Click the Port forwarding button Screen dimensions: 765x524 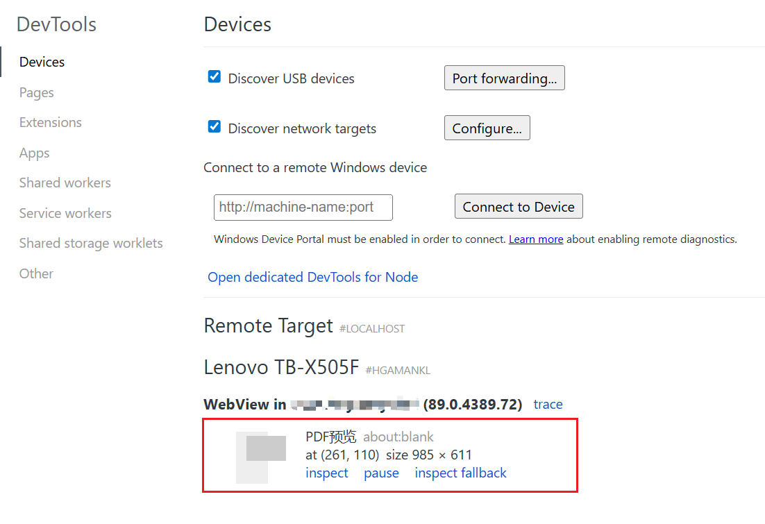[x=504, y=78]
